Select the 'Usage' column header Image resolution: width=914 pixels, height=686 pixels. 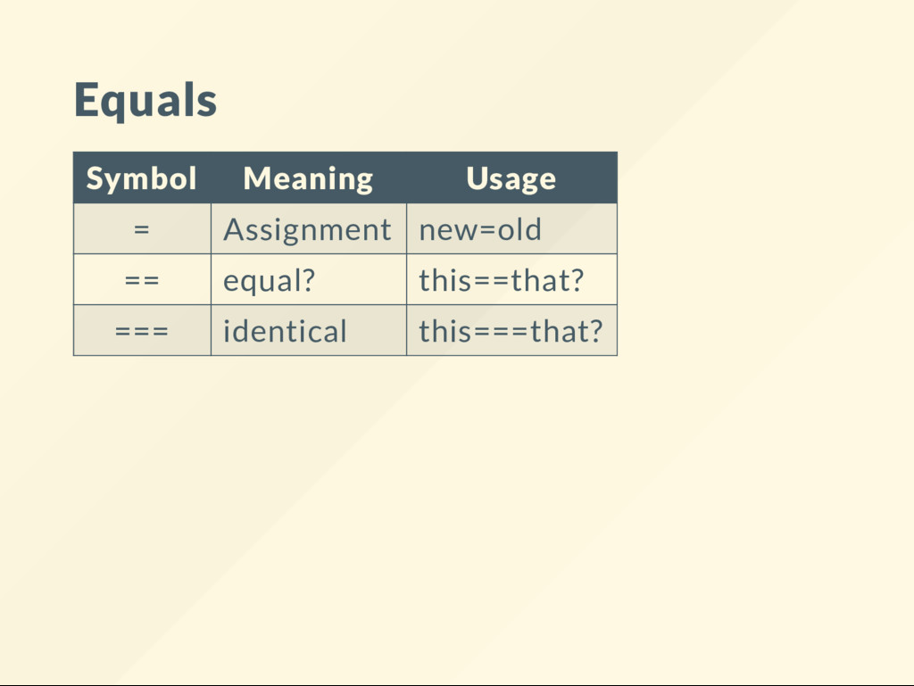point(511,178)
